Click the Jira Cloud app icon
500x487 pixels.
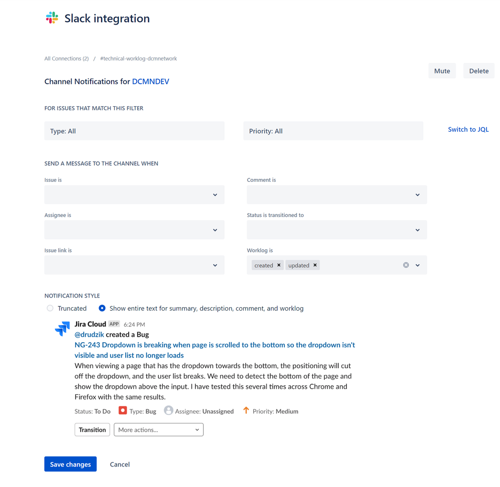pyautogui.click(x=62, y=328)
